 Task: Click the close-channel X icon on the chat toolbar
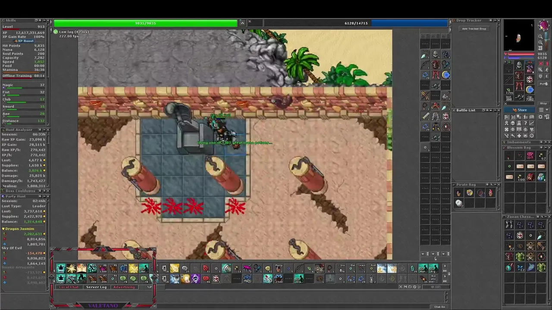401,287
